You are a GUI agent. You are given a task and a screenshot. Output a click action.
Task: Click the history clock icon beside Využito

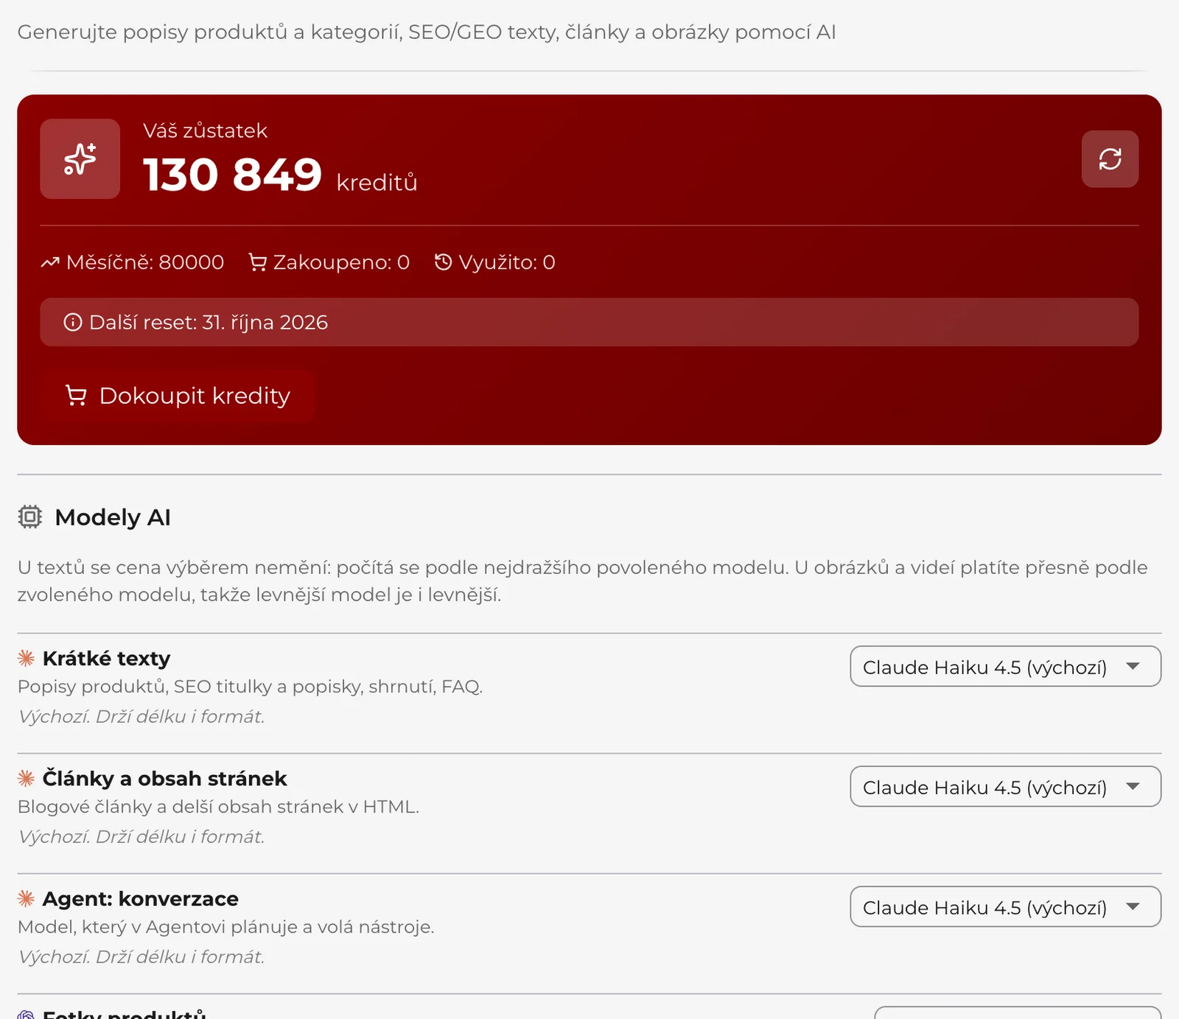pyautogui.click(x=443, y=262)
